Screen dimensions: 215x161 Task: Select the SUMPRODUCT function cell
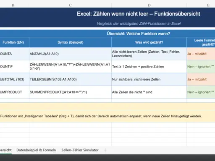pos(15,92)
